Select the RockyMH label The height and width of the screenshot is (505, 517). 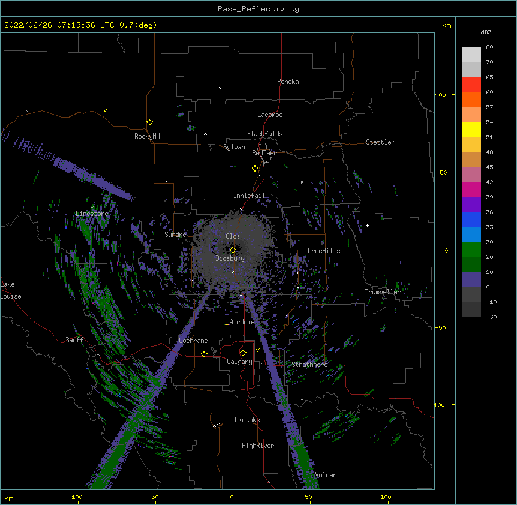[x=147, y=136]
